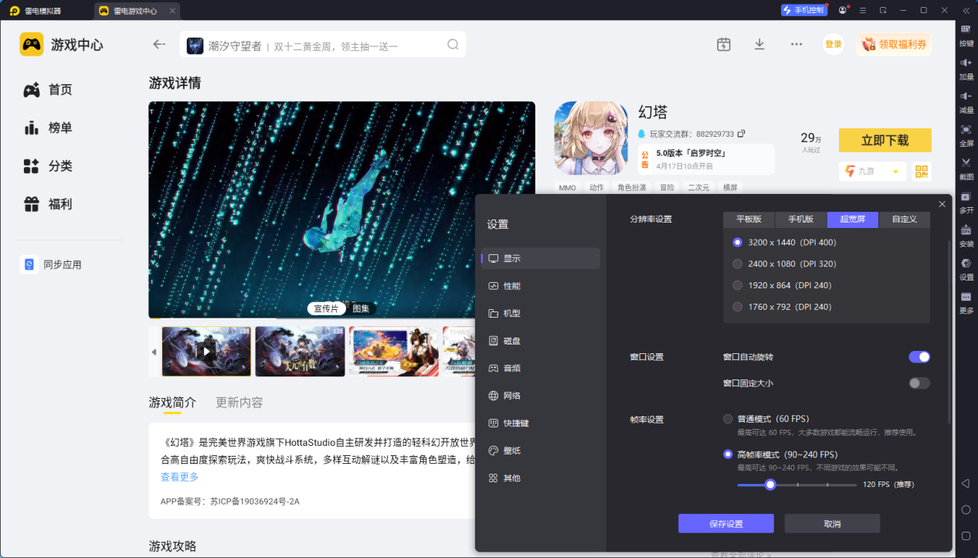This screenshot has width=978, height=558.
Task: Click the search magnifier icon
Action: coord(453,45)
